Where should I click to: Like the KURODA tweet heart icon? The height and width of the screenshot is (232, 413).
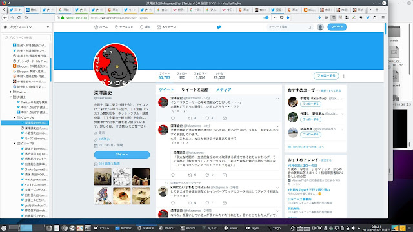coord(207,203)
